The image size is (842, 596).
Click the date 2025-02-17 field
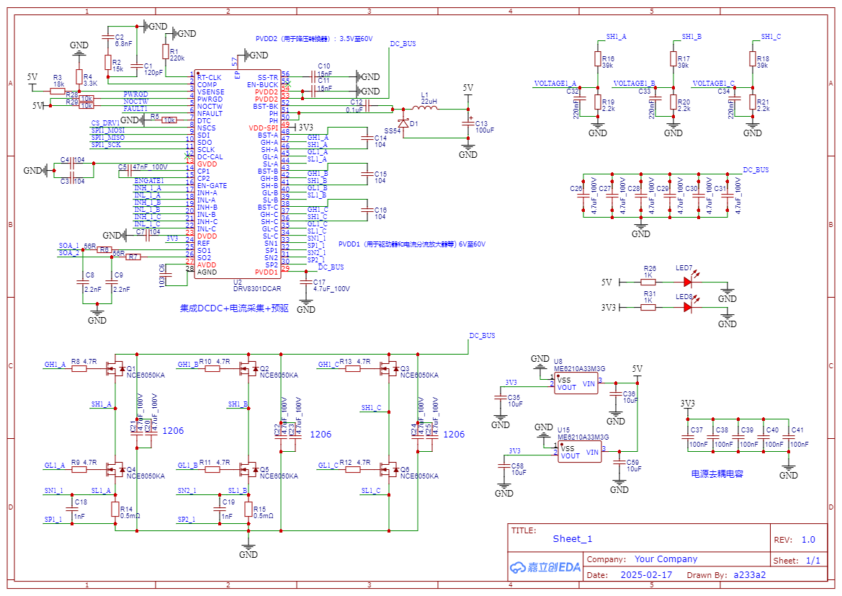pyautogui.click(x=646, y=575)
